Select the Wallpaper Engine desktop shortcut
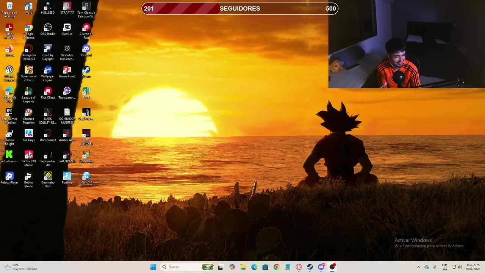Image resolution: width=485 pixels, height=273 pixels. (x=48, y=74)
